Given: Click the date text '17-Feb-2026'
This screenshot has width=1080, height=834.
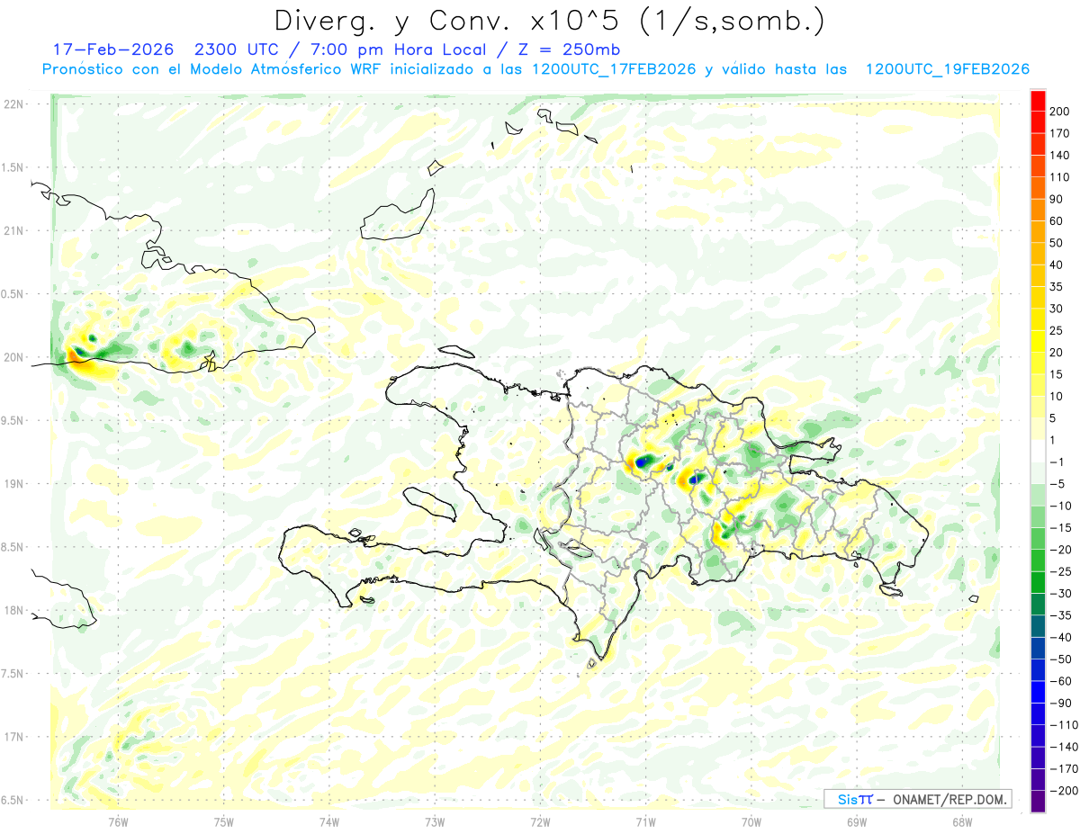Looking at the screenshot, I should point(112,49).
